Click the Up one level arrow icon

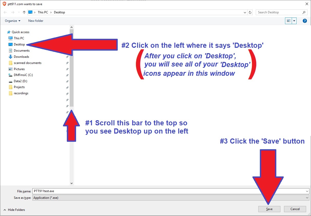tap(24, 12)
